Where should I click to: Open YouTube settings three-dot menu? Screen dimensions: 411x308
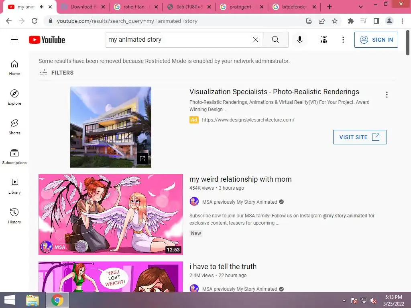[x=343, y=40]
